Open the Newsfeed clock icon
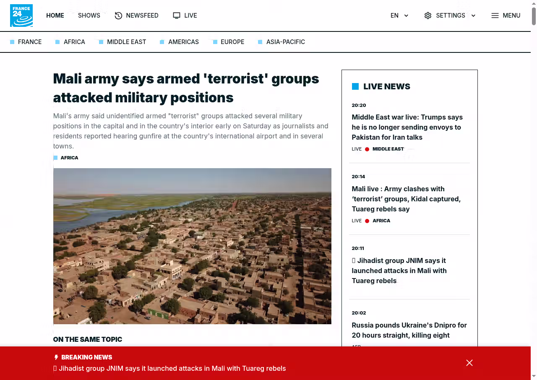The height and width of the screenshot is (380, 537). tap(119, 16)
